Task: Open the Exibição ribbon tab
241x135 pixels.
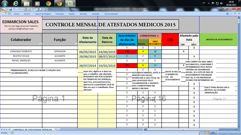Action: click(x=96, y=14)
